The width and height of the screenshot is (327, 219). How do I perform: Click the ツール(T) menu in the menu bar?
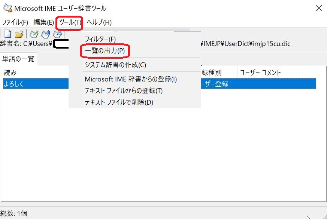click(x=70, y=22)
